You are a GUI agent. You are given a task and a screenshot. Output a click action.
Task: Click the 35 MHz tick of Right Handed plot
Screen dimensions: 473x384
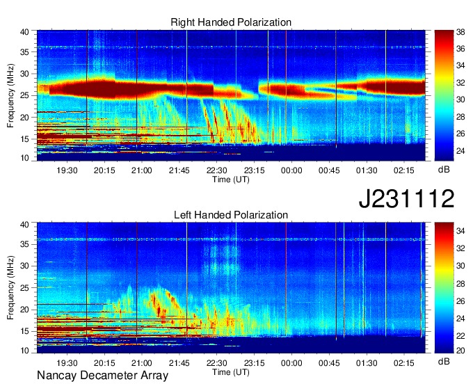24,52
